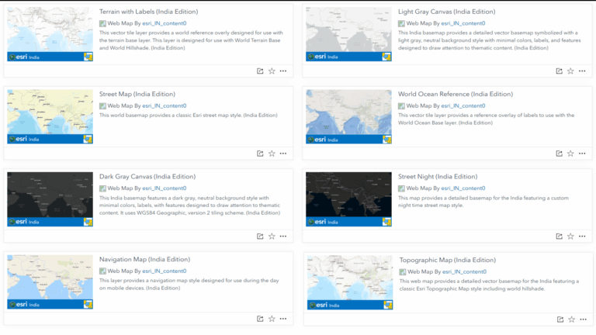
Task: Open Topographic Map (India Edition) title
Action: click(447, 261)
